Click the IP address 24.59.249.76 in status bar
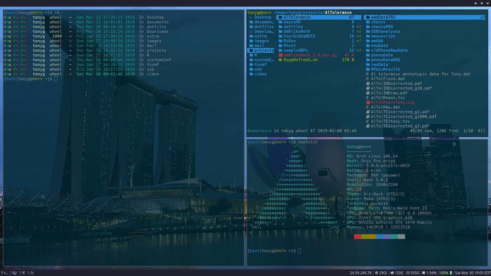Image resolution: width=491 pixels, height=276 pixels. tap(361, 273)
